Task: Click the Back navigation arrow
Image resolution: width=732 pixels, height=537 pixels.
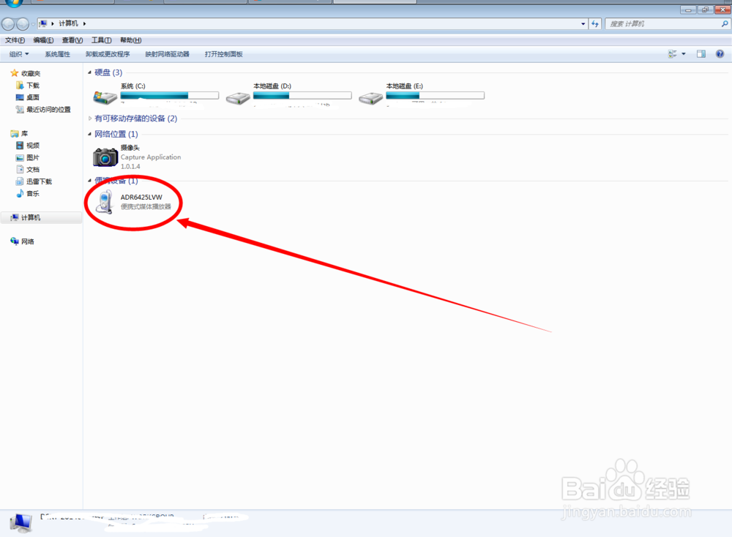Action: (8, 24)
